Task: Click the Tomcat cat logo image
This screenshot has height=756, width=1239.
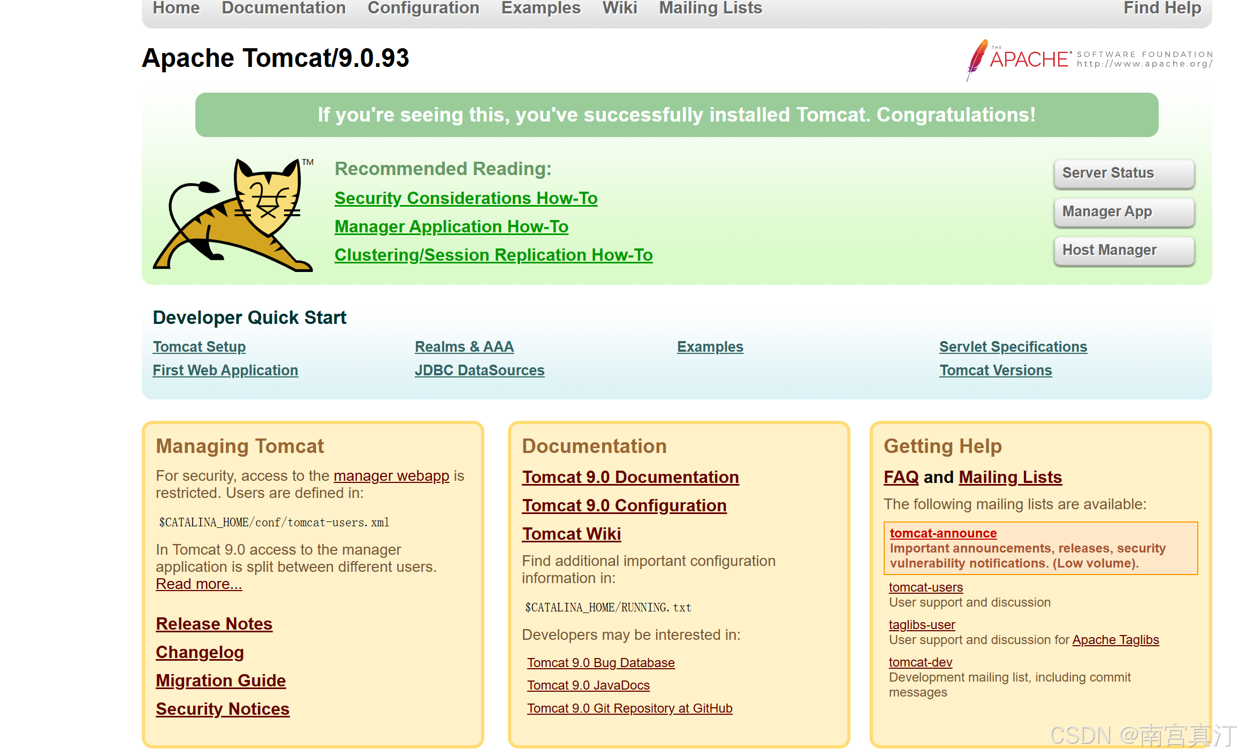Action: point(233,215)
